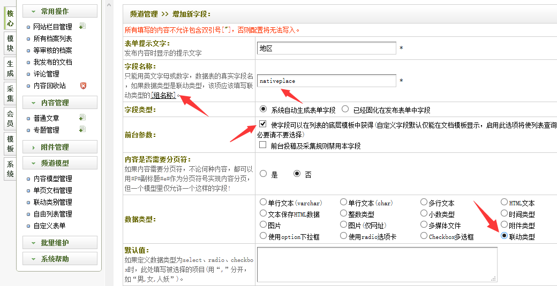
Task: Click the add icon beside 普通文章
Action: [82, 118]
